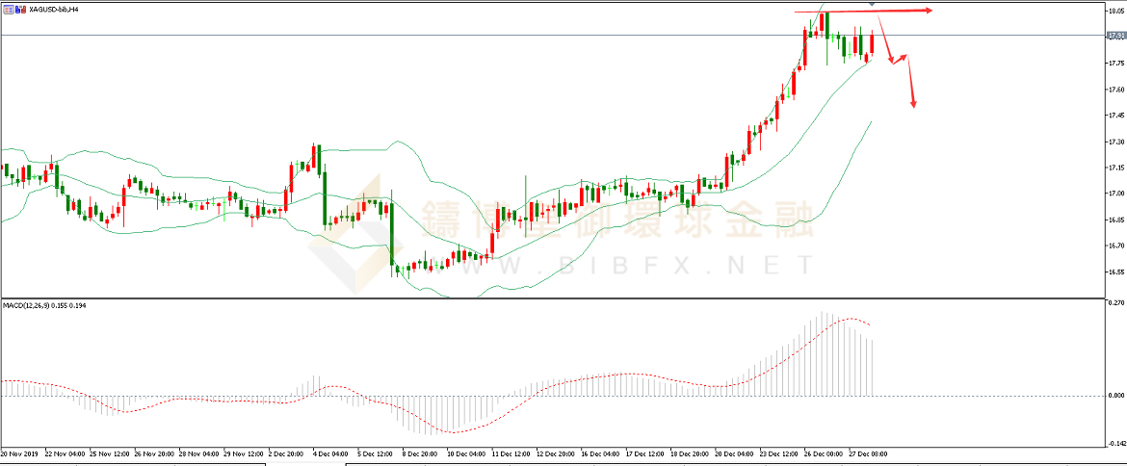
Task: Select the current price label 17.91
Action: tap(1115, 36)
